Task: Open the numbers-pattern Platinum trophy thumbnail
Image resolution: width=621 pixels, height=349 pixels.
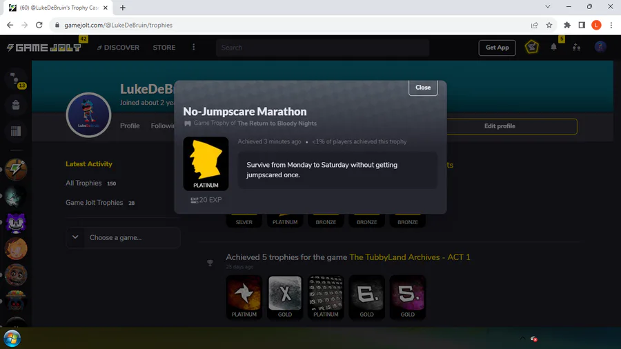Action: click(x=326, y=297)
